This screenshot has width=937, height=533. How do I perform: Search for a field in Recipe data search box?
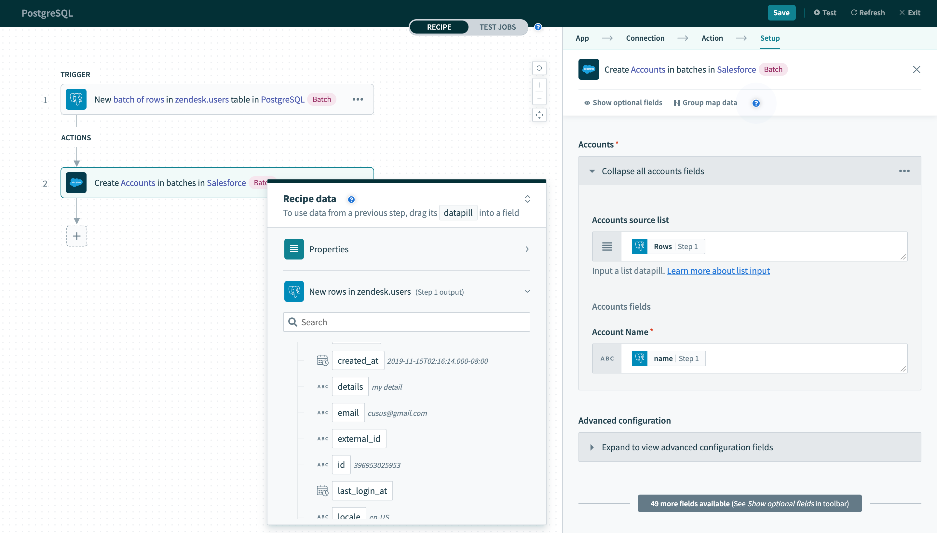tap(407, 322)
